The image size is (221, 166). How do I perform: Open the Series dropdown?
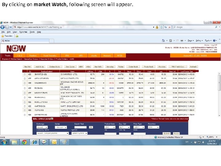pyautogui.click(x=61, y=127)
